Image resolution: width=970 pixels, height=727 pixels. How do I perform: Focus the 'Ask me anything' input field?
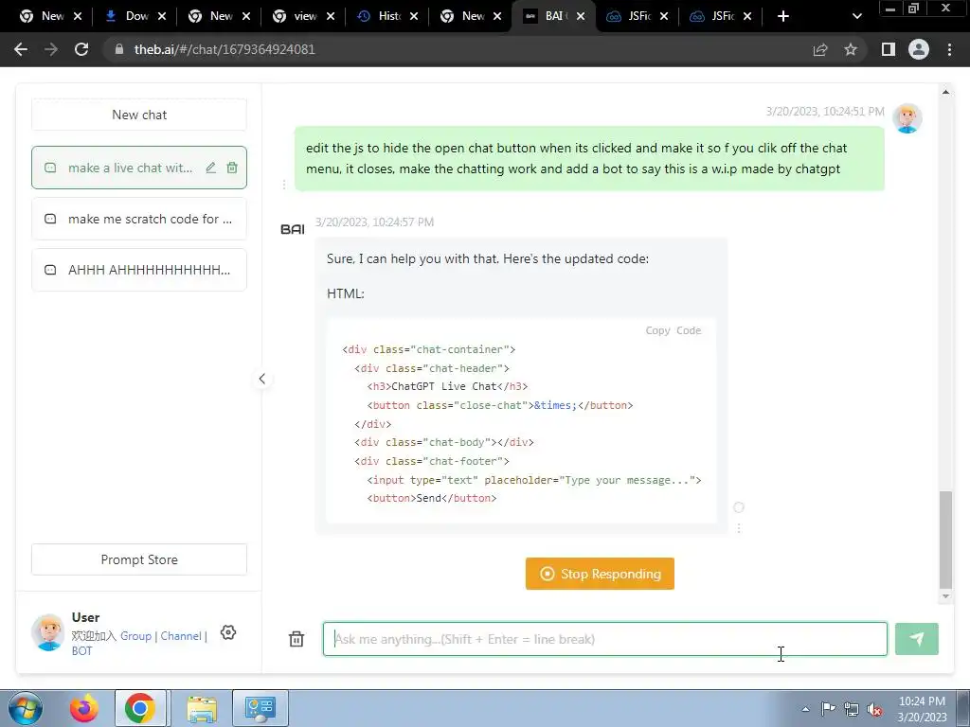tap(604, 639)
